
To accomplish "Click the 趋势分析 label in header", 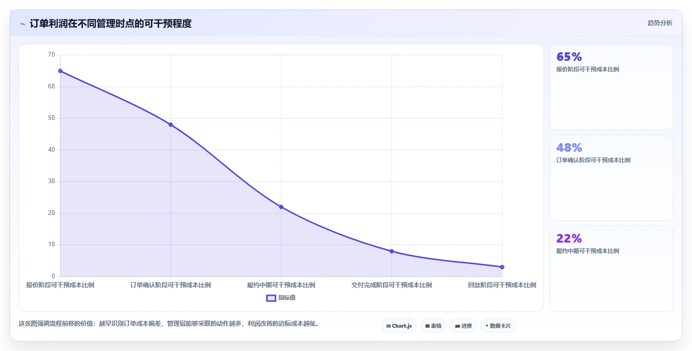I will tap(660, 23).
